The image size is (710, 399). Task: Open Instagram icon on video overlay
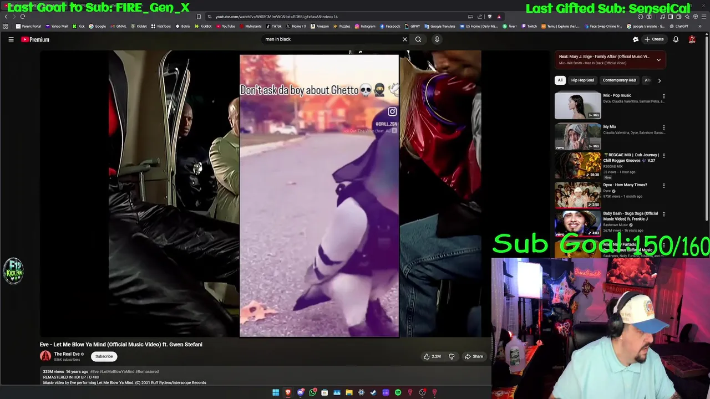coord(392,112)
